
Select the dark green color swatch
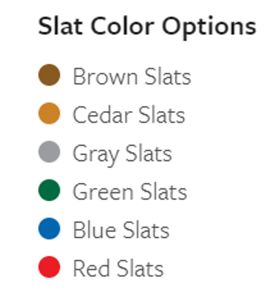(49, 190)
